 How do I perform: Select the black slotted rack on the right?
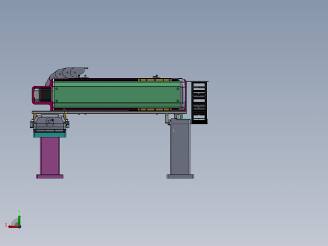(x=199, y=103)
